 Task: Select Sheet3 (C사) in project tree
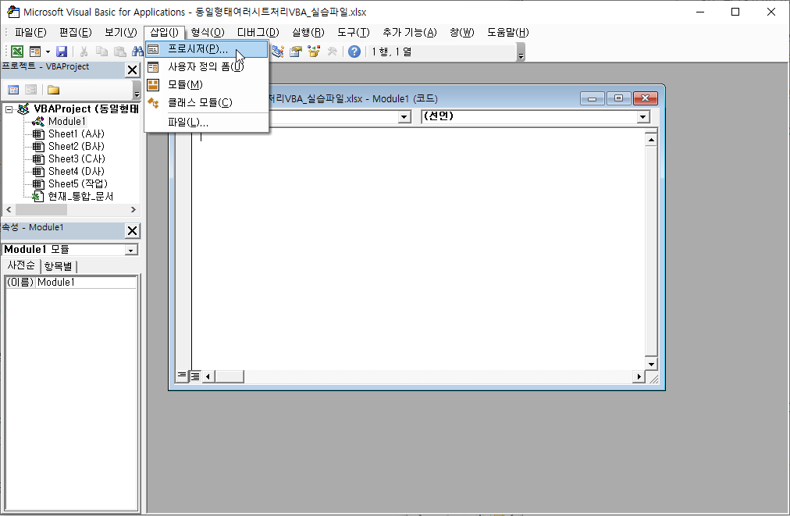click(77, 158)
